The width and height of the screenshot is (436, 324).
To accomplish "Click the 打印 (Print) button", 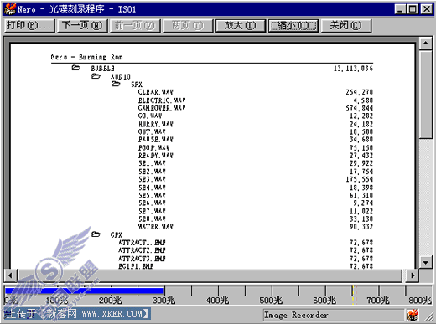I will click(29, 26).
